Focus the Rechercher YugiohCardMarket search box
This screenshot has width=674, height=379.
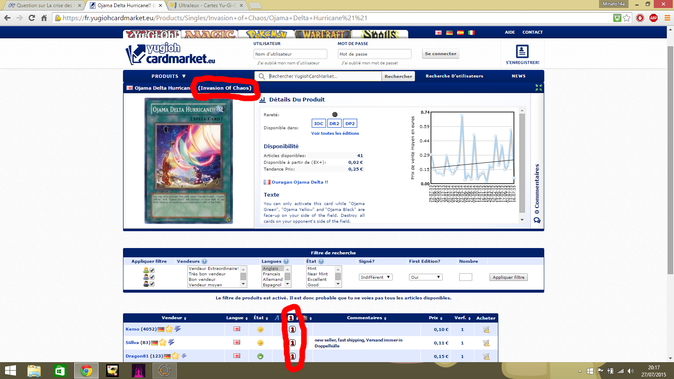coord(324,76)
